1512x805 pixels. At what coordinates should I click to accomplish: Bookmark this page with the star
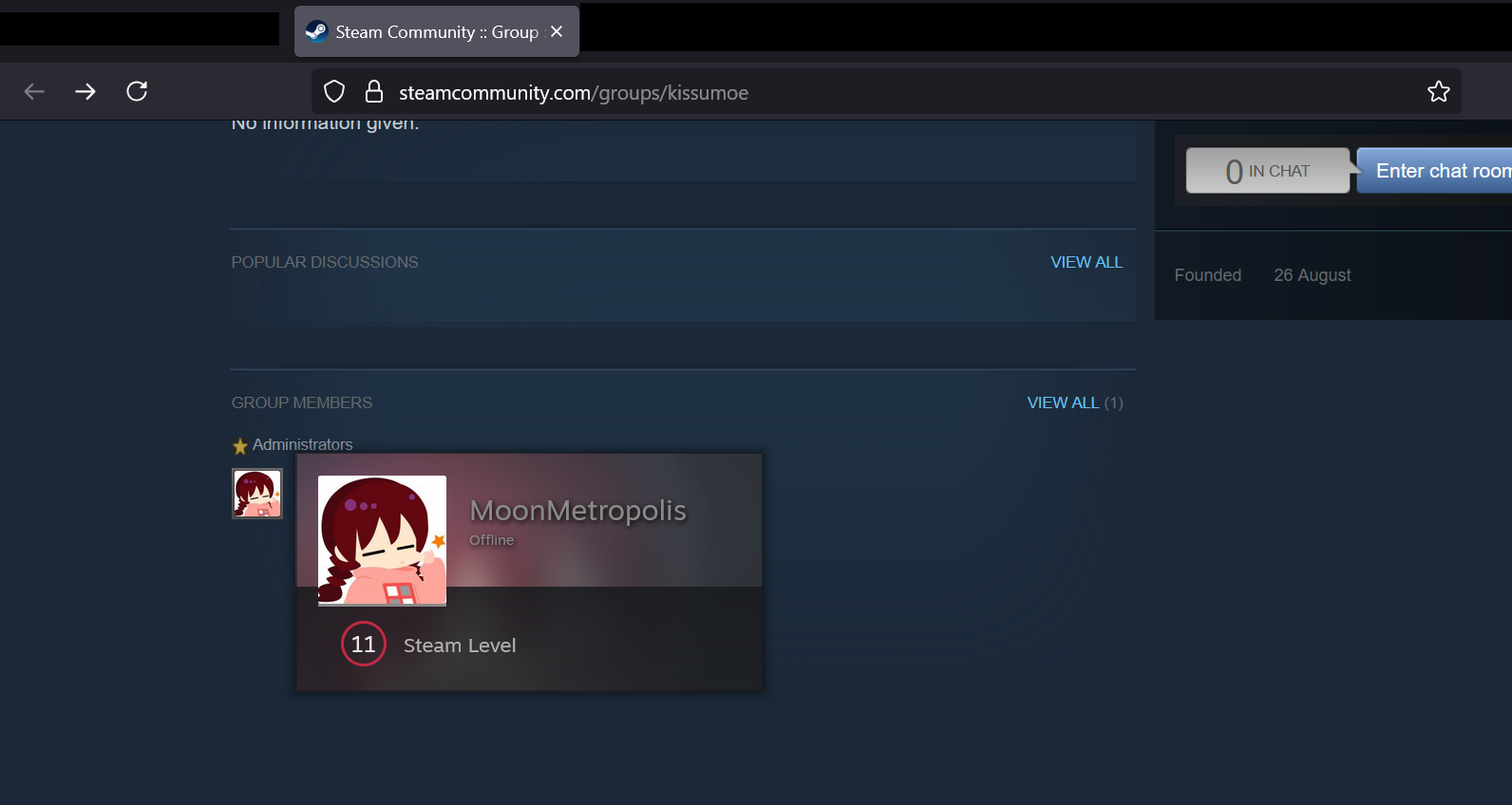[1438, 92]
